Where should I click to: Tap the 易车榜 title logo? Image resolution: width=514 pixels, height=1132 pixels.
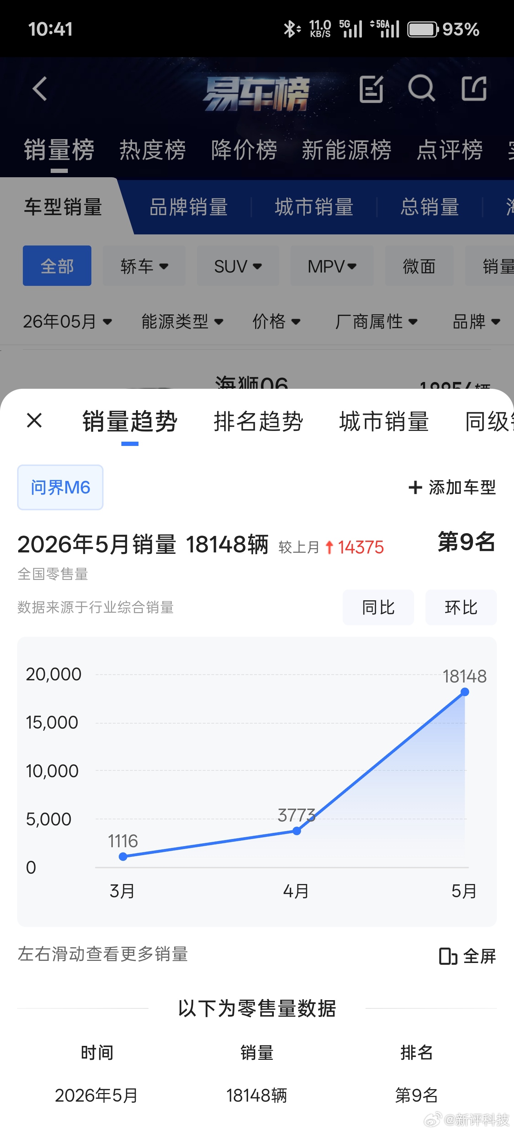tap(256, 93)
